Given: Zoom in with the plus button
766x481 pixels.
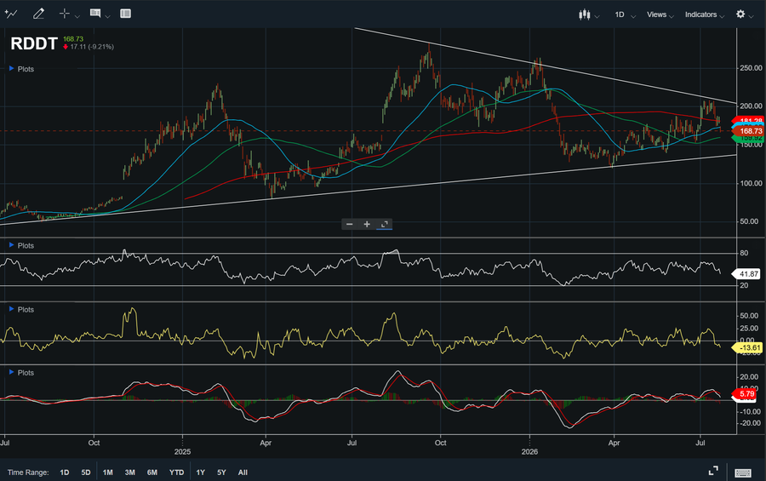Looking at the screenshot, I should click(x=367, y=224).
